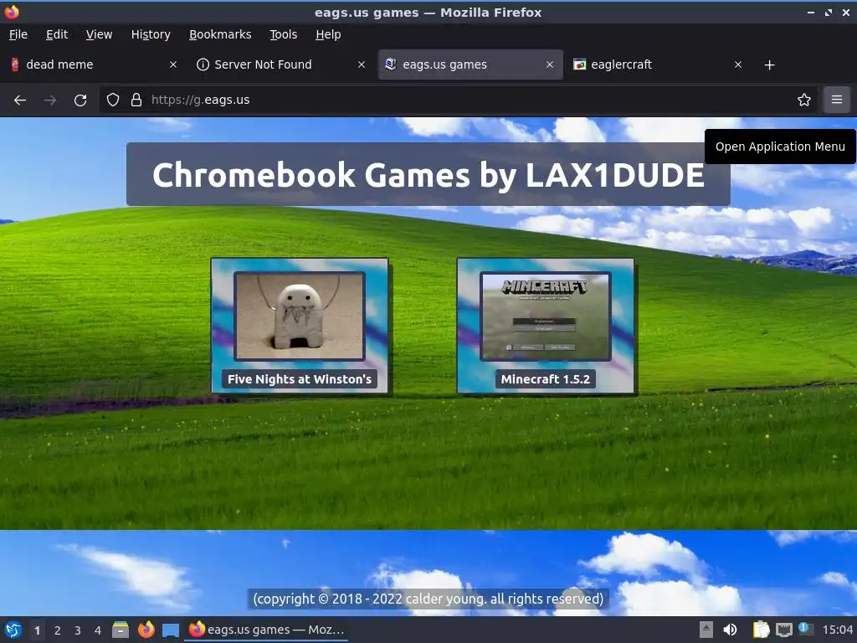Launch the file manager from the taskbar
The width and height of the screenshot is (857, 643).
(x=121, y=630)
